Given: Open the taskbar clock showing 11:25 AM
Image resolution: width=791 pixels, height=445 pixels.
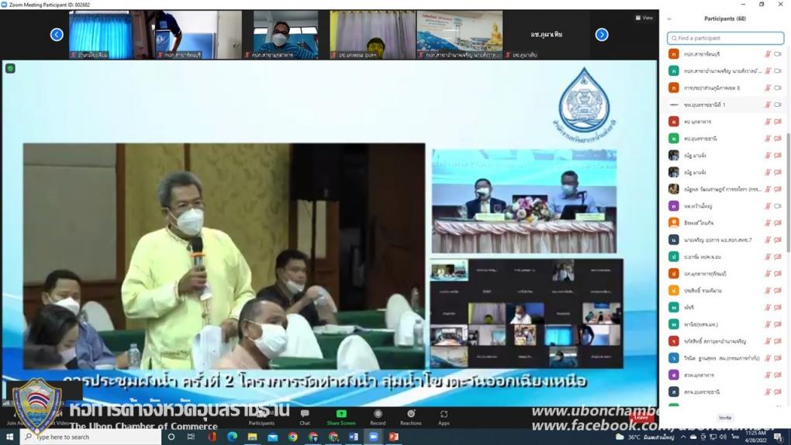Looking at the screenshot, I should coord(755,436).
